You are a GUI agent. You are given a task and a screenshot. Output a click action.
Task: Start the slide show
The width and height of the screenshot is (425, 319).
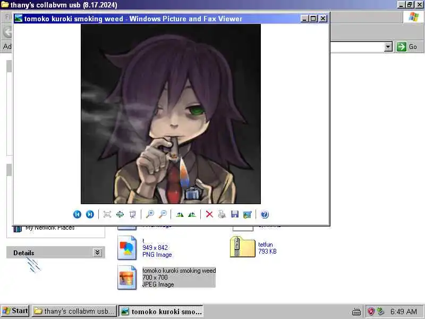(x=133, y=214)
